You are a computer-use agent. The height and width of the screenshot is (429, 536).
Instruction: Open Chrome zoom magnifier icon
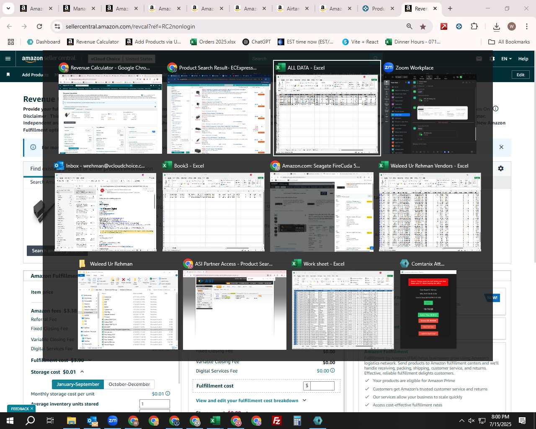pyautogui.click(x=409, y=26)
